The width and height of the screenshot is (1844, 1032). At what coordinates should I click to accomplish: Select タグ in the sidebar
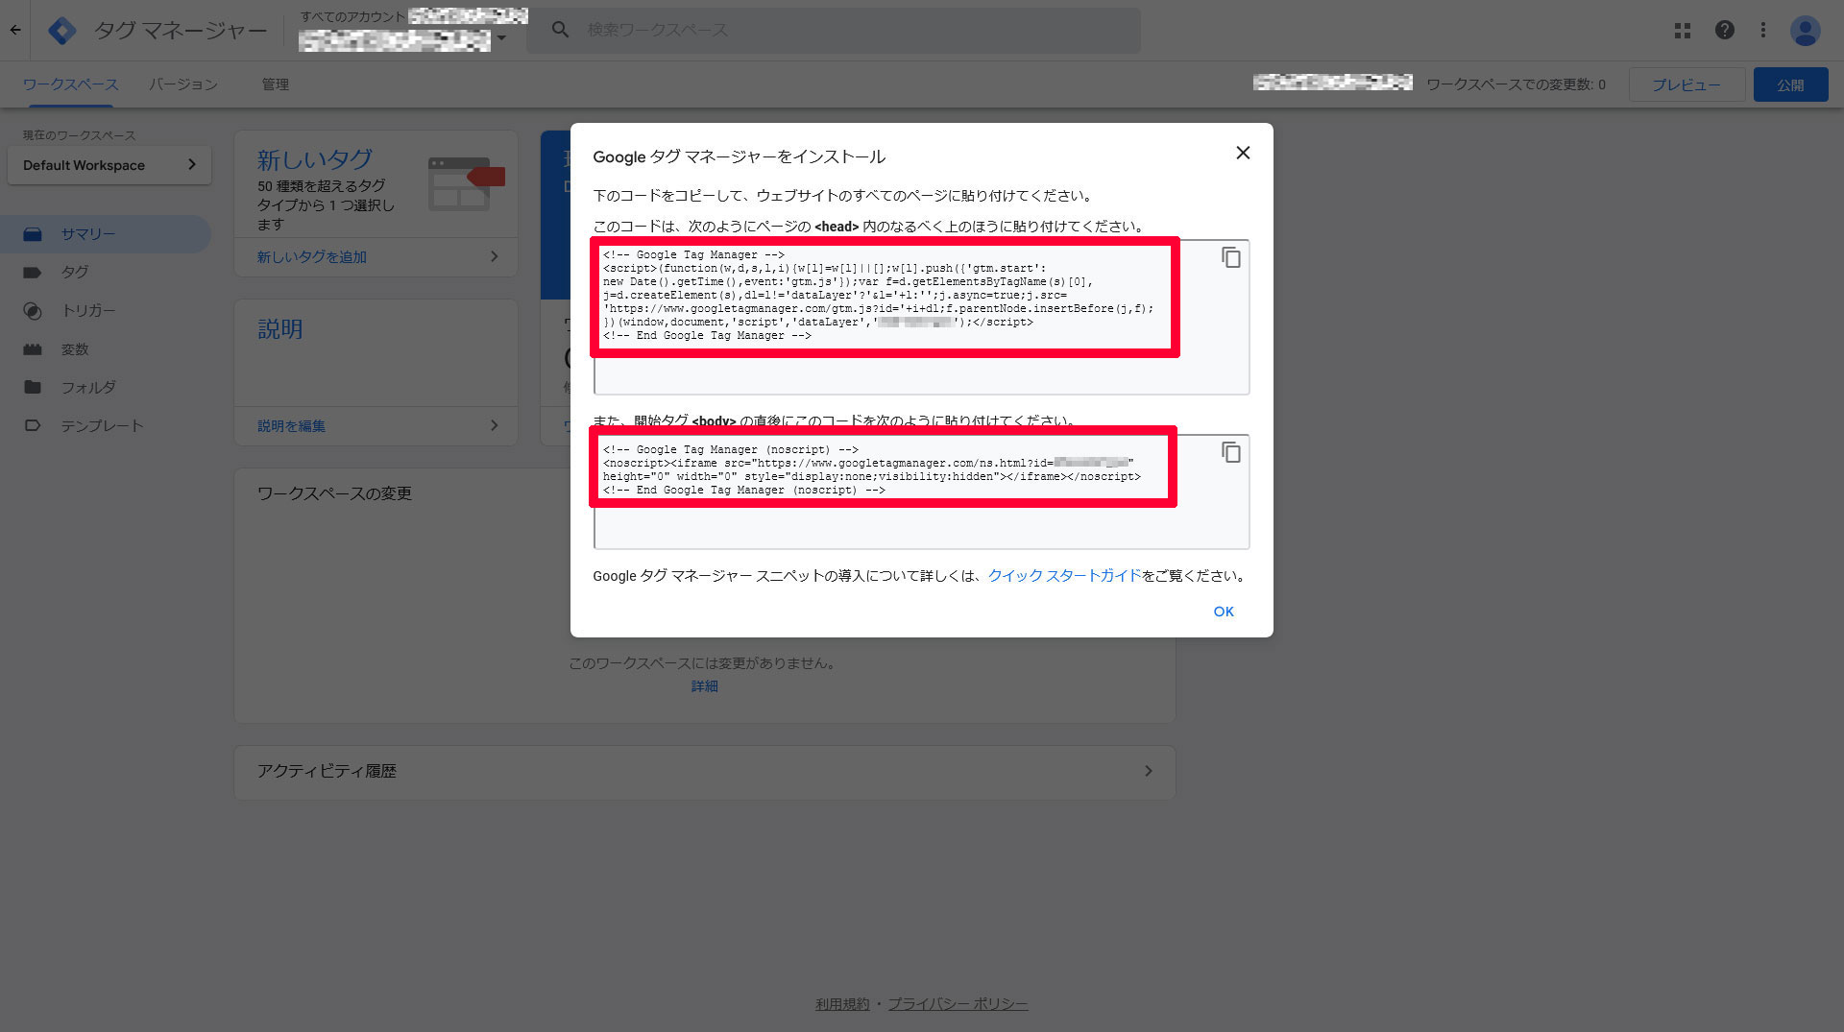click(x=106, y=273)
